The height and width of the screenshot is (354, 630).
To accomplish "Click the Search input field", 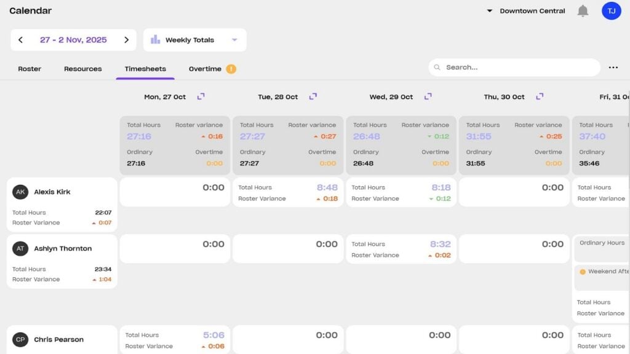I will coord(517,68).
